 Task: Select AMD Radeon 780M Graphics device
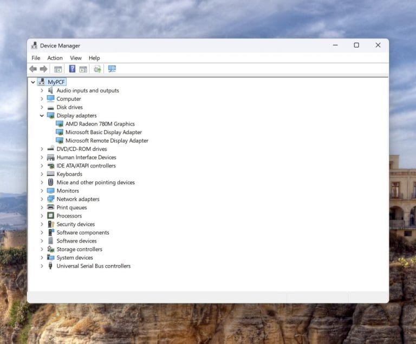pos(100,124)
